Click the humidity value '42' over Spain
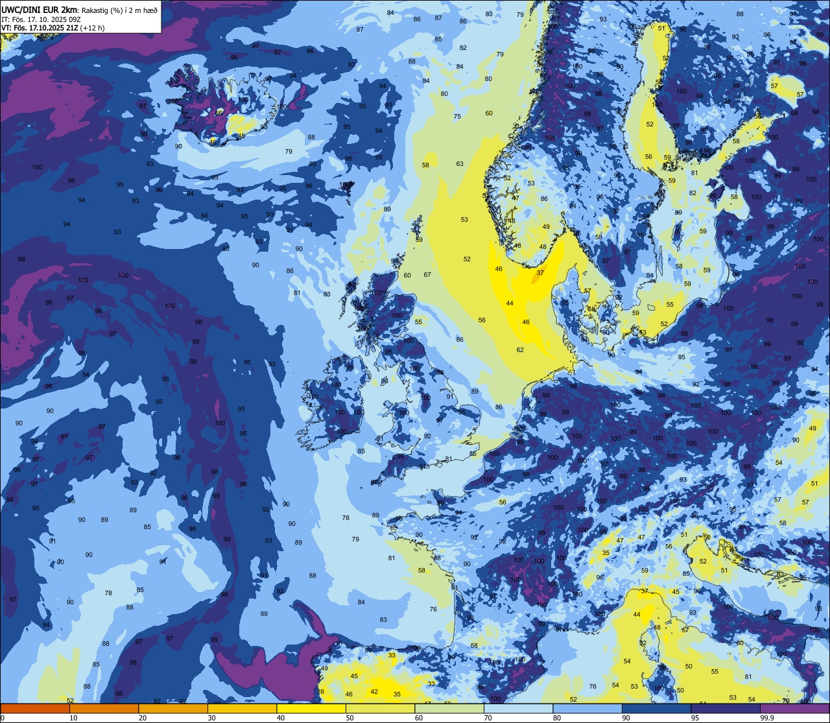830x723 pixels. point(374,692)
